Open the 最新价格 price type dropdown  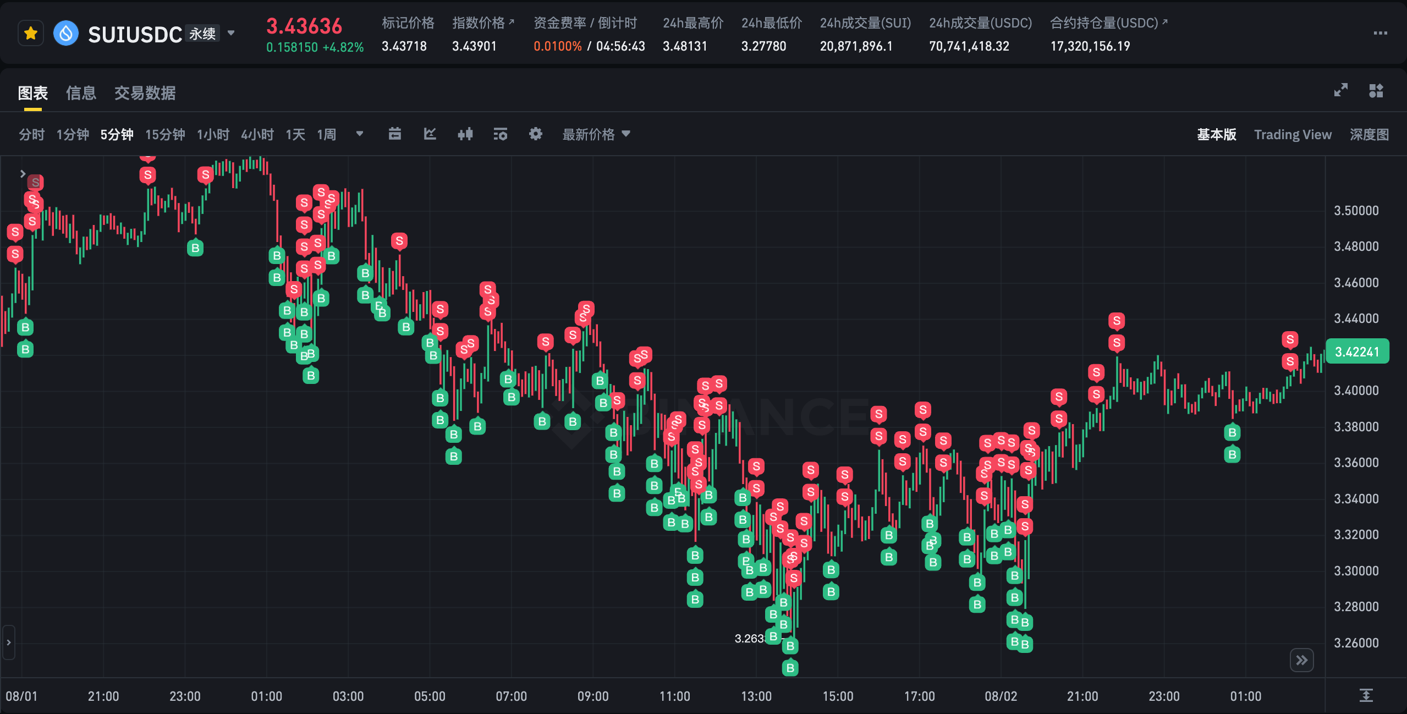(x=596, y=134)
